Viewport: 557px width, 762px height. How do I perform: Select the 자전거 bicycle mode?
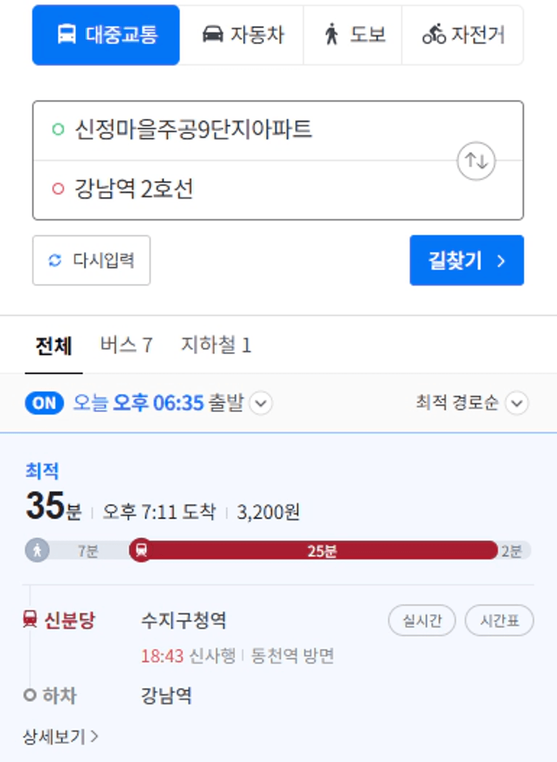[463, 35]
